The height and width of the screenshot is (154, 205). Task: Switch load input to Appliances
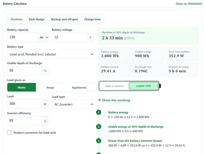point(79,87)
